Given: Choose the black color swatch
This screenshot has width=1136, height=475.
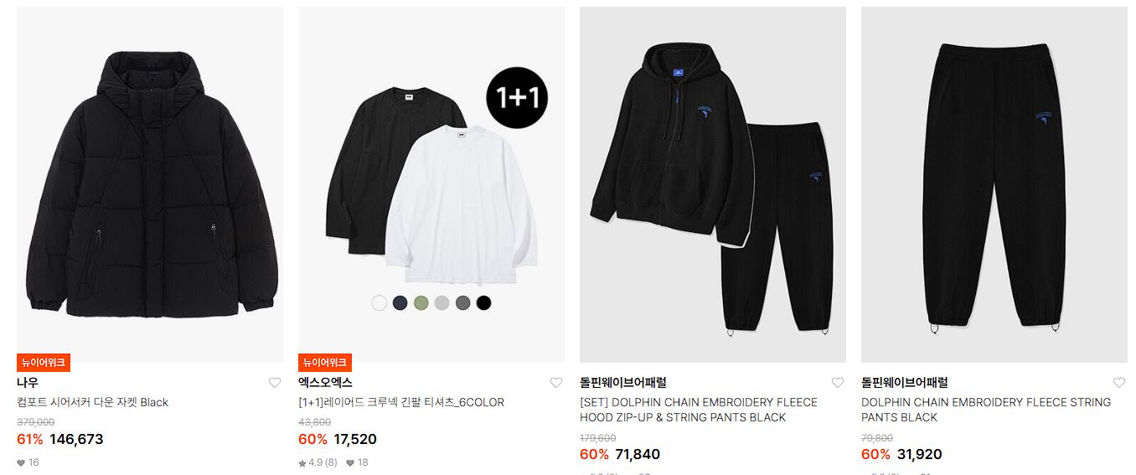Looking at the screenshot, I should click(x=483, y=303).
